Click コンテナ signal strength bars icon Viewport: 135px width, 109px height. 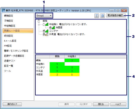pos(47,31)
